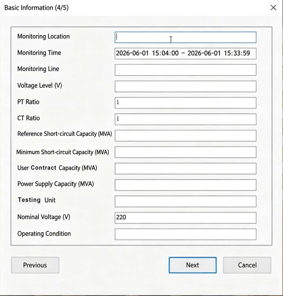Click User Contract Capacity (MVA) input
The width and height of the screenshot is (283, 296).
185,169
